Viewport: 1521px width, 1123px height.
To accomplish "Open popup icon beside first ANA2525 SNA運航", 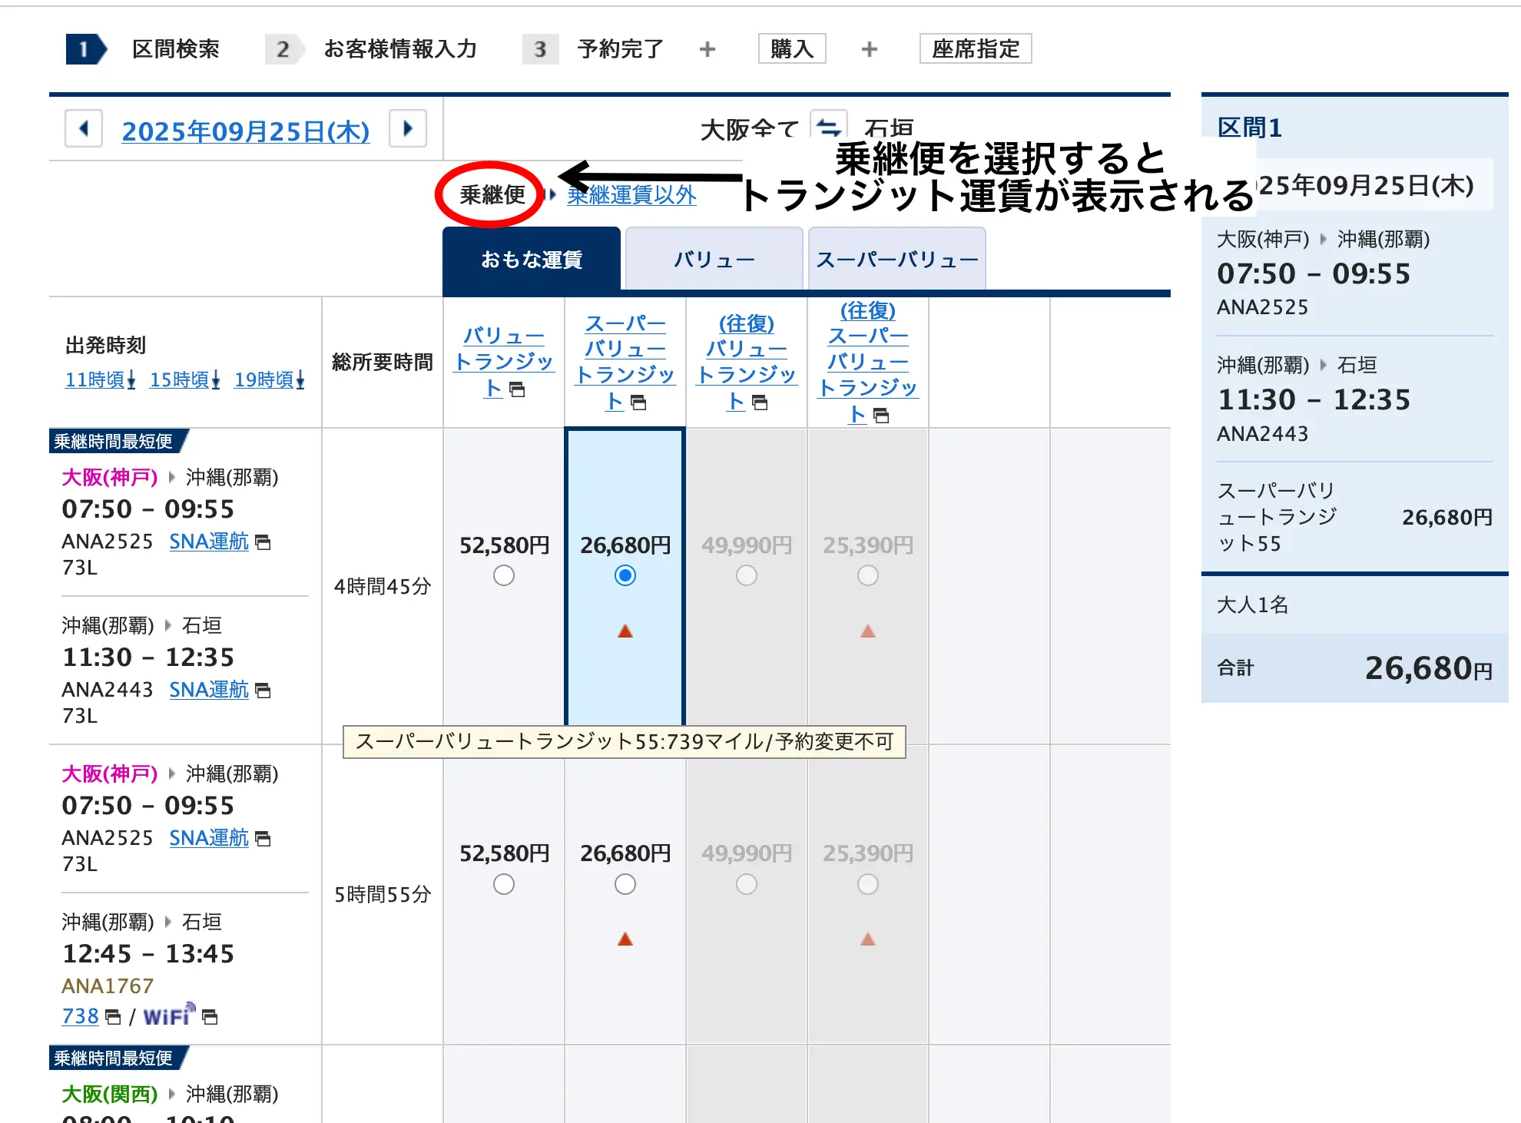I will (x=263, y=542).
